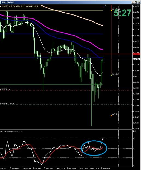The height and width of the screenshot is (170, 141).
Task: Click the 0.60200 price axis value
Action: [136, 106]
